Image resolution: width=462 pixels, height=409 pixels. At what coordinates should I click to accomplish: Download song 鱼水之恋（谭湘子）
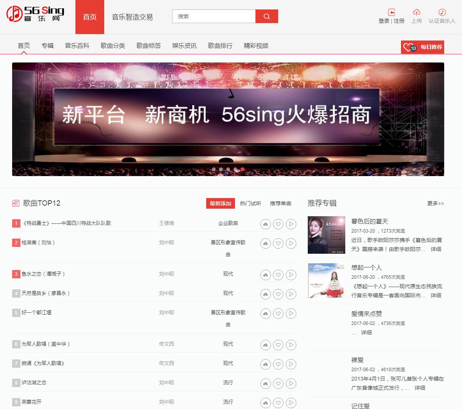(265, 275)
